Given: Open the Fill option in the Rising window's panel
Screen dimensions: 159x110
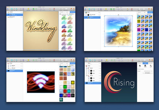Looking at the screenshot, I should click(140, 66).
